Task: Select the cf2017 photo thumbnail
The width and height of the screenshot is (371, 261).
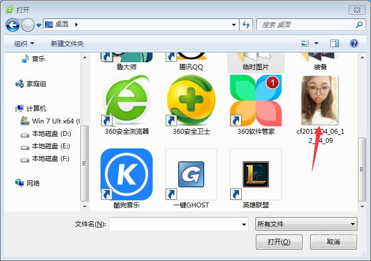Action: pyautogui.click(x=320, y=100)
